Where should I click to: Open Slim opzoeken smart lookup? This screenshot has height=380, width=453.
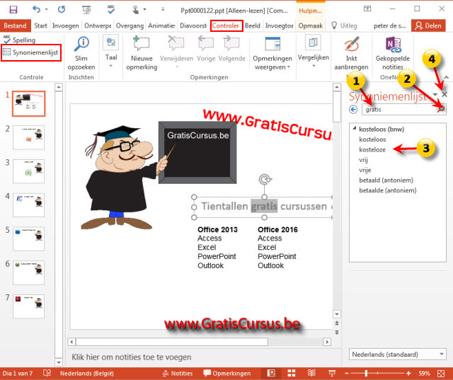81,54
